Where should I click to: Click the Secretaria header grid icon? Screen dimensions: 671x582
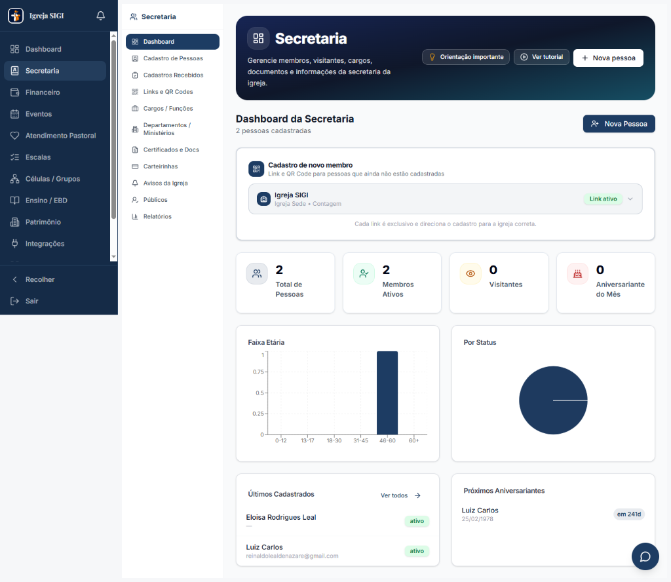258,39
